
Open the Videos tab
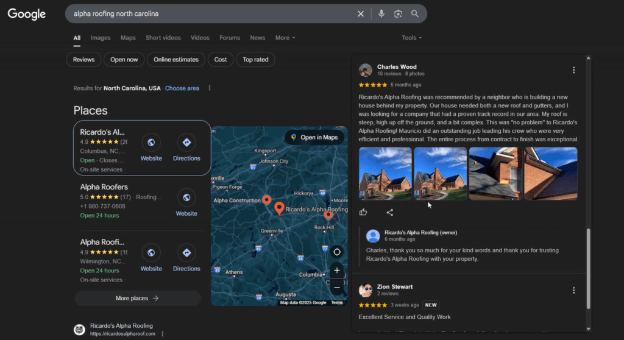coord(200,38)
